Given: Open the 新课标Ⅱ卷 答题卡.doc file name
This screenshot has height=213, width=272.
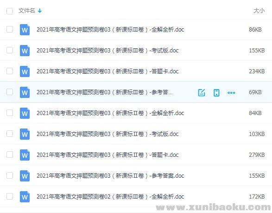Looking at the screenshot, I should pyautogui.click(x=108, y=155).
